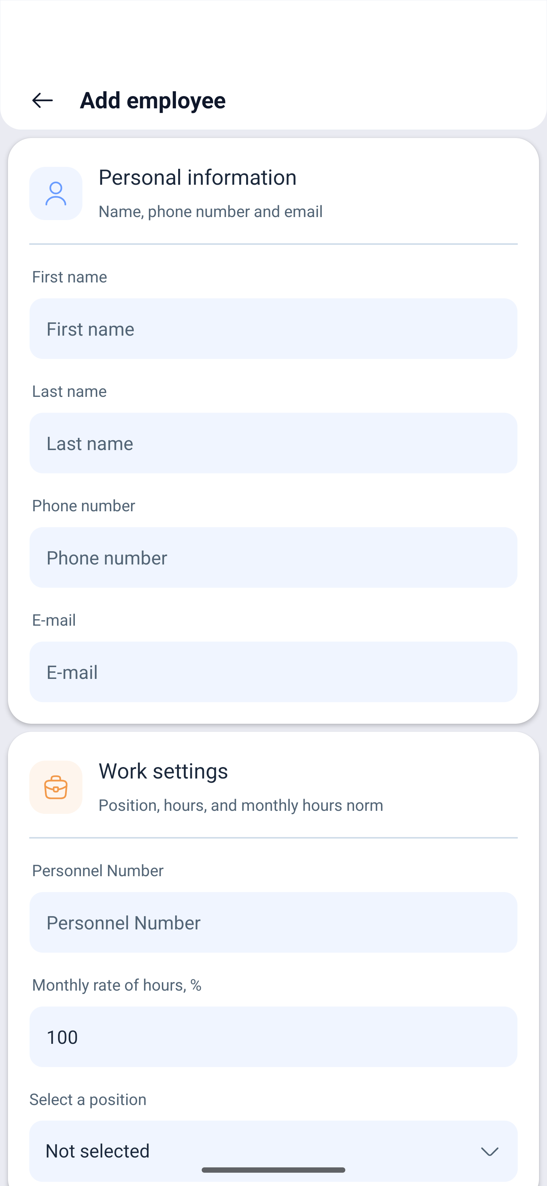
Task: Click the Personal information person icon
Action: point(56,193)
